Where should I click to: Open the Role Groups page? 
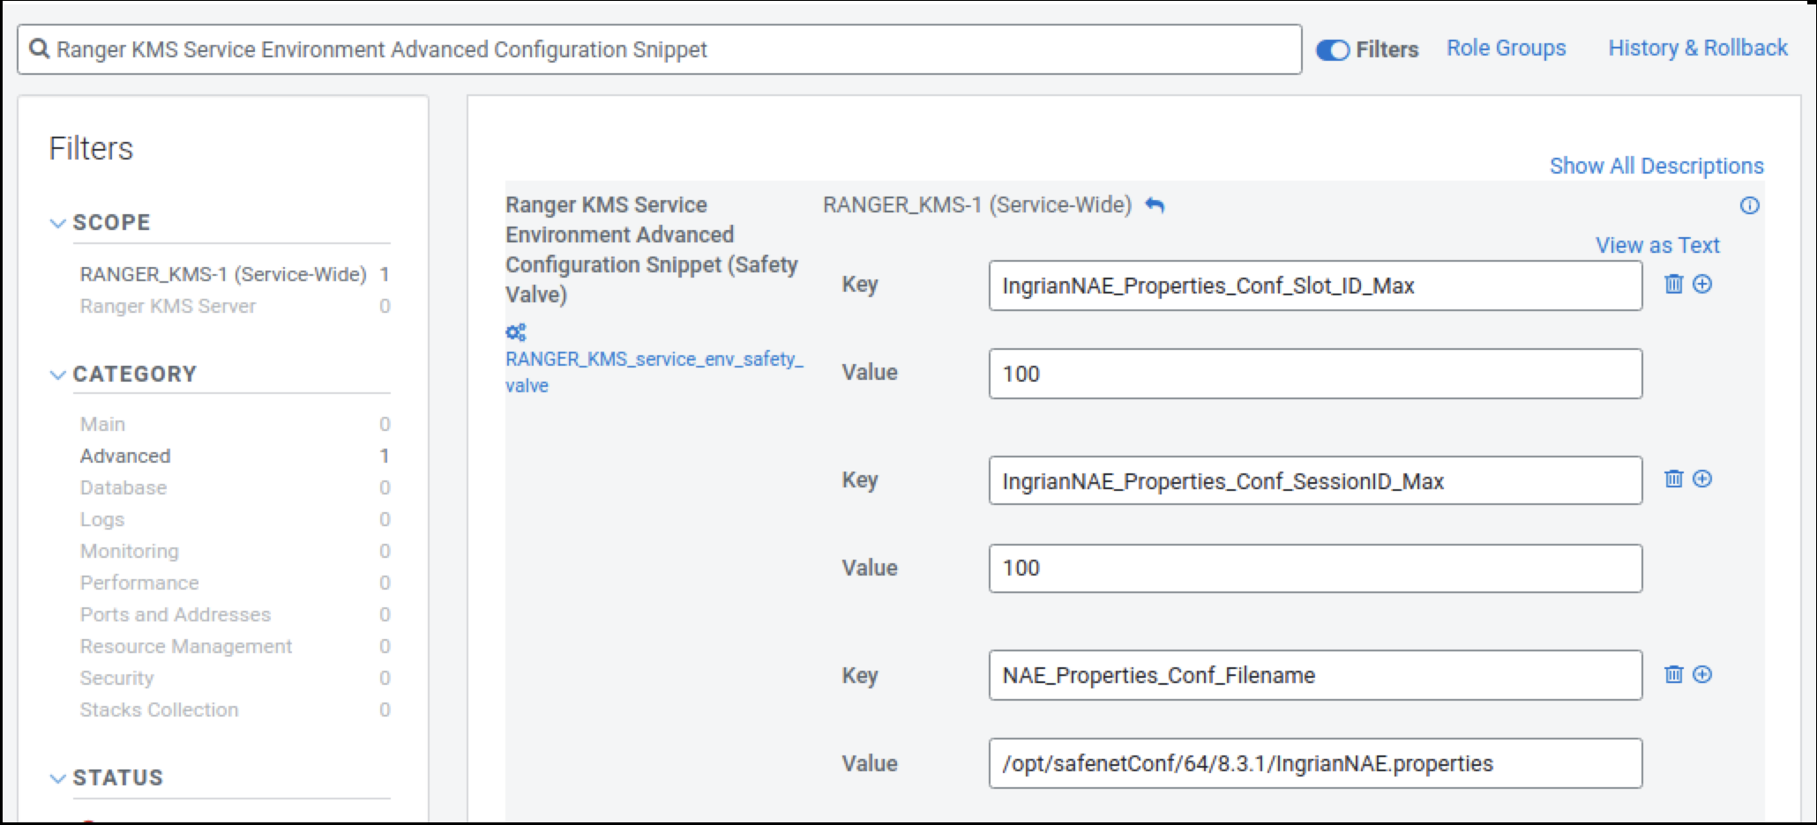(1506, 48)
